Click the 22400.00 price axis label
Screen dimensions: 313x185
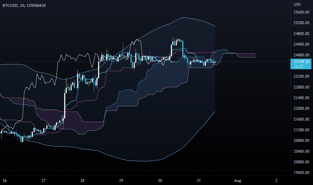pyautogui.click(x=302, y=98)
